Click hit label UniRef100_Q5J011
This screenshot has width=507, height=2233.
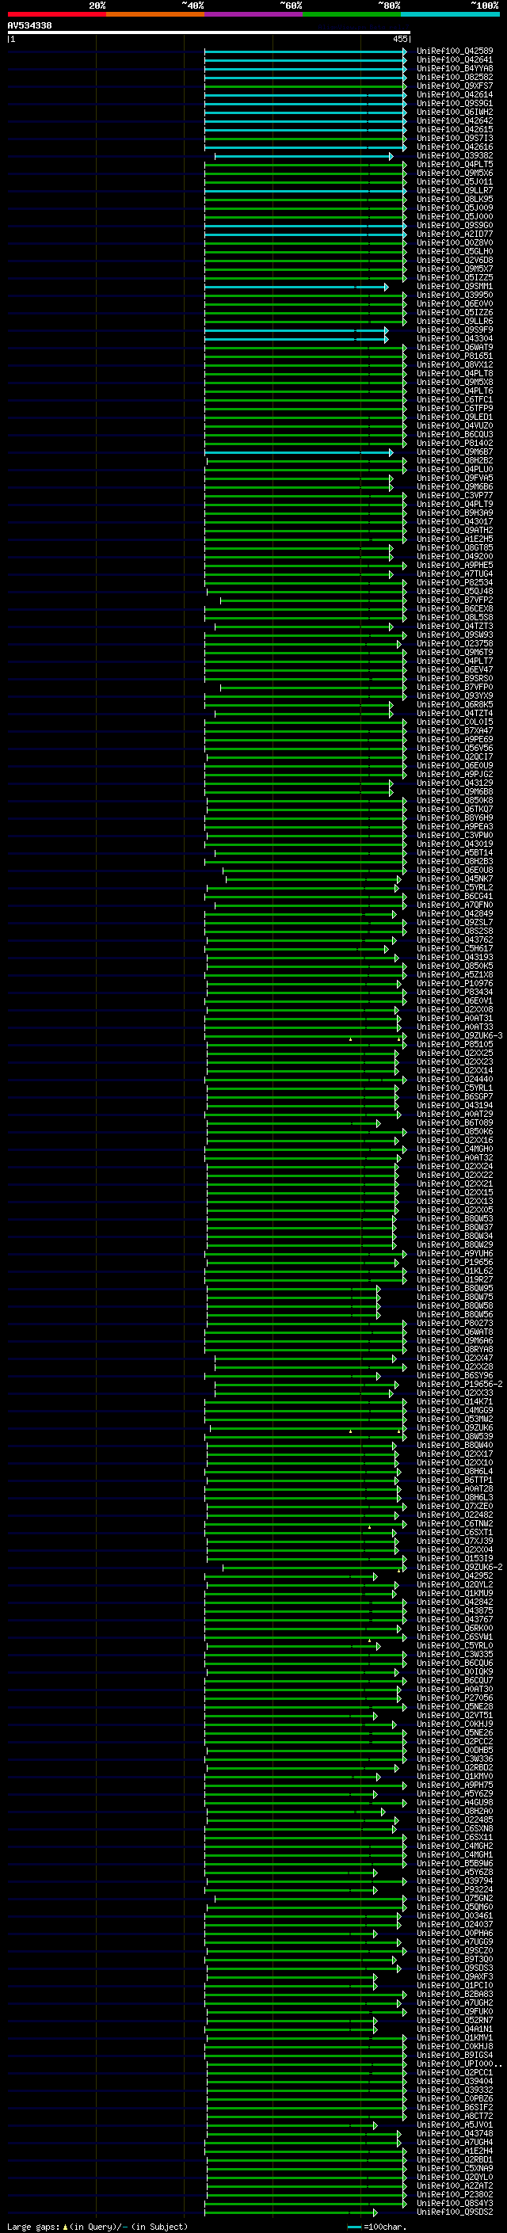pos(454,182)
